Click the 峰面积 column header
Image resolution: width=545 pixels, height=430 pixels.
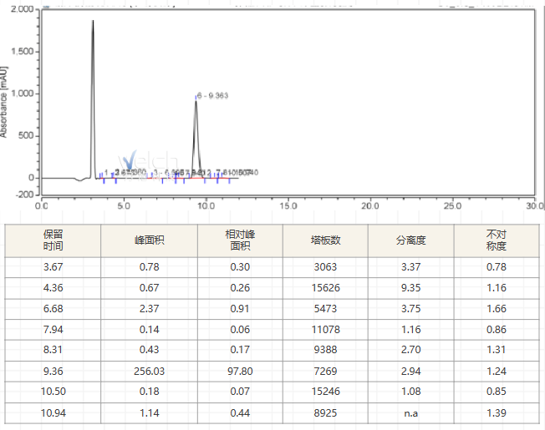pos(150,240)
